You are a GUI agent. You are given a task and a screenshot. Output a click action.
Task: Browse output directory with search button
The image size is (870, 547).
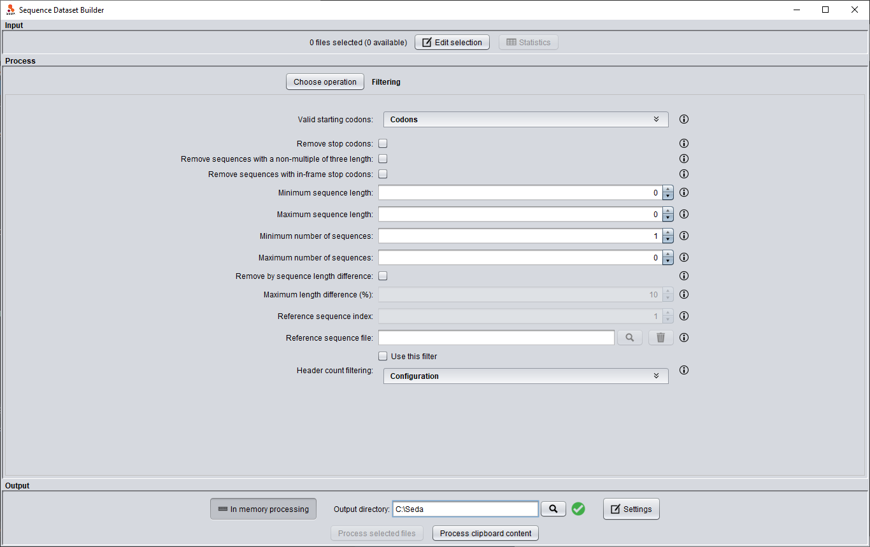(x=553, y=508)
